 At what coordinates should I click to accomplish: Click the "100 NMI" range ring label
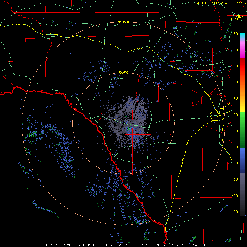(x=123, y=22)
